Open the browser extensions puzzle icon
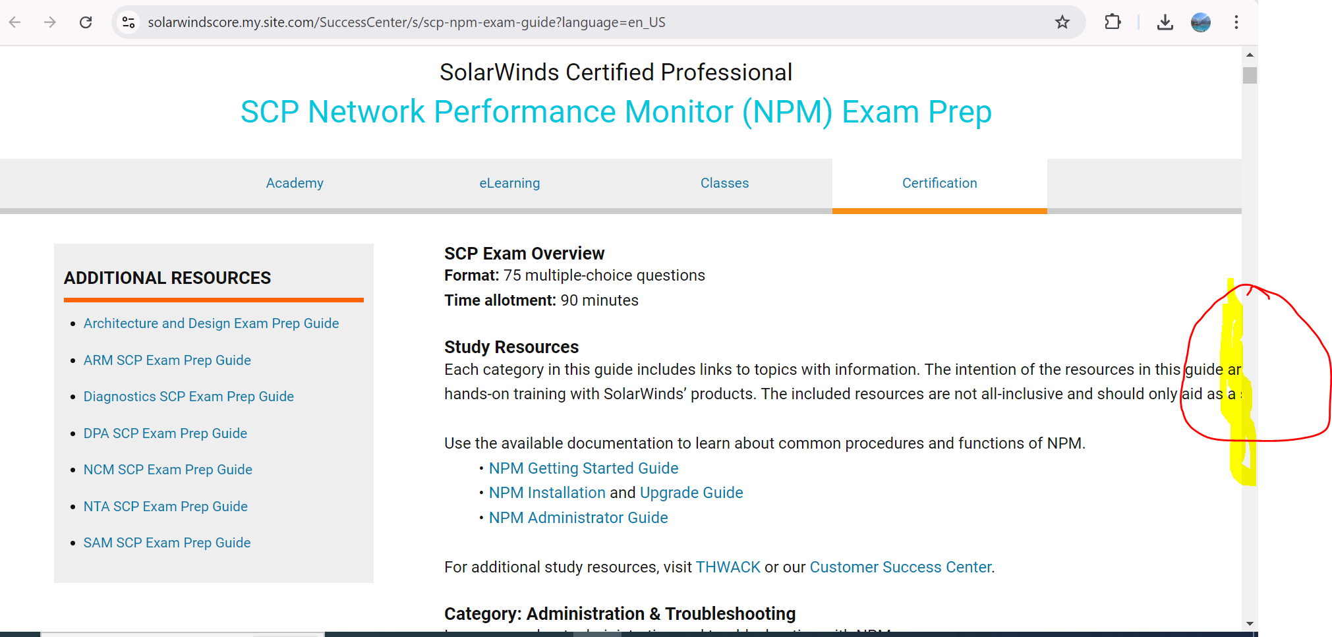 1113,22
